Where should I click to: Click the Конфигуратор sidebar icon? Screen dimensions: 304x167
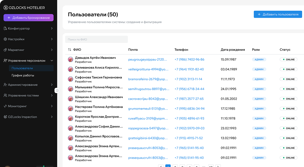pos(5,28)
